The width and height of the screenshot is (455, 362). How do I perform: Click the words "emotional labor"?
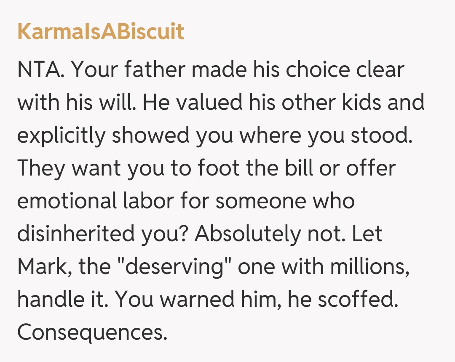point(95,201)
